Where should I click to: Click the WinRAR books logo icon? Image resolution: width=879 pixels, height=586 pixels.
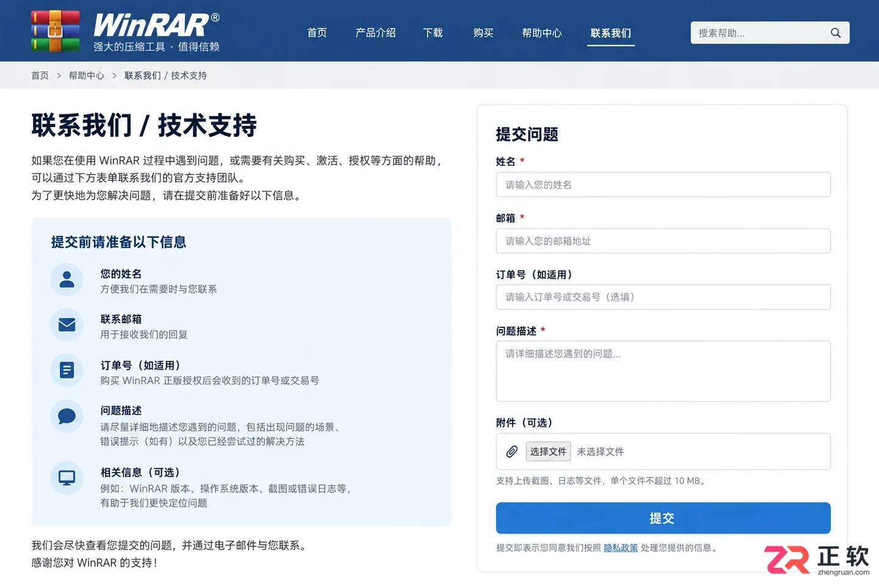pos(56,31)
